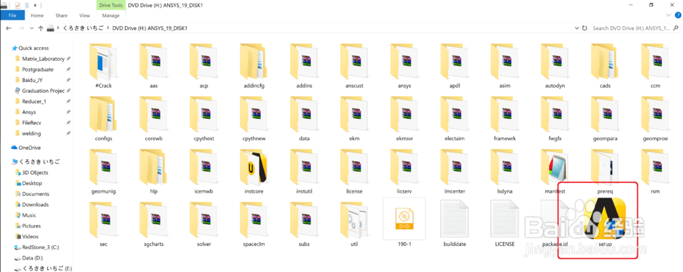Open the instcore folder
This screenshot has height=272, width=683.
click(254, 172)
